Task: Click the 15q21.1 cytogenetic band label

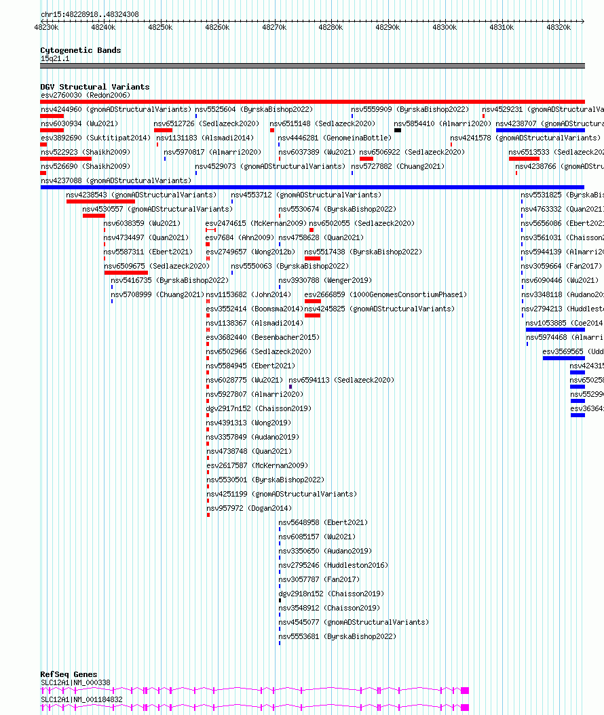Action: click(55, 58)
